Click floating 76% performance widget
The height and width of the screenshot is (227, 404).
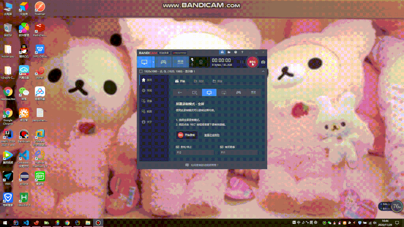397,206
